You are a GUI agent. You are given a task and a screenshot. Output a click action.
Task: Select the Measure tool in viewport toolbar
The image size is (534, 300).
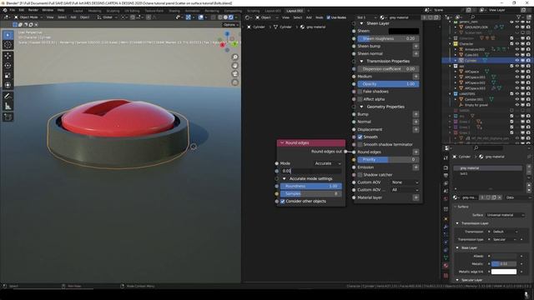click(x=8, y=106)
